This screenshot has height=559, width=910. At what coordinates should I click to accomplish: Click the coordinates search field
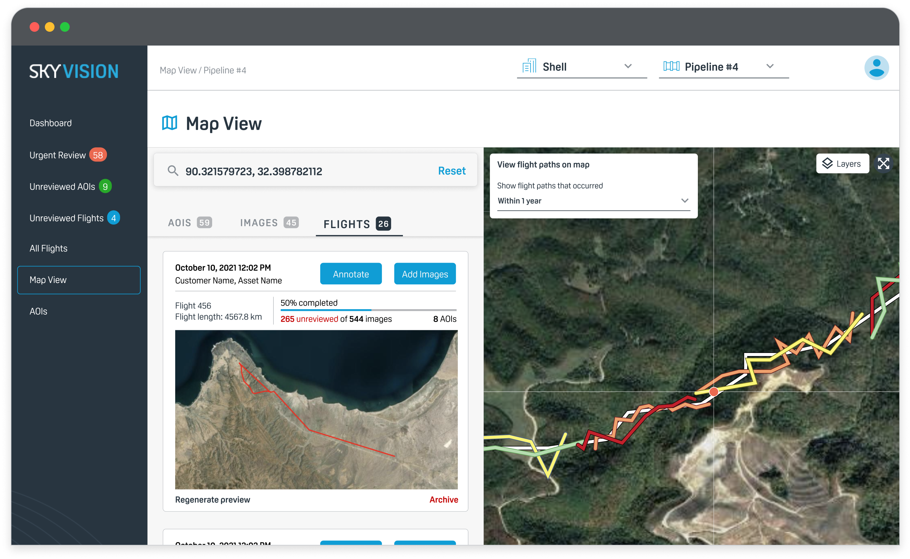click(x=315, y=170)
